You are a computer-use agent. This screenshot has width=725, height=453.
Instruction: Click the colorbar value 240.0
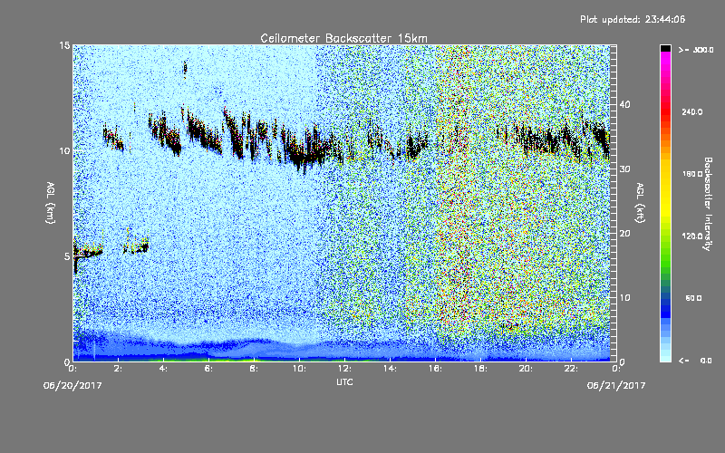coord(692,111)
